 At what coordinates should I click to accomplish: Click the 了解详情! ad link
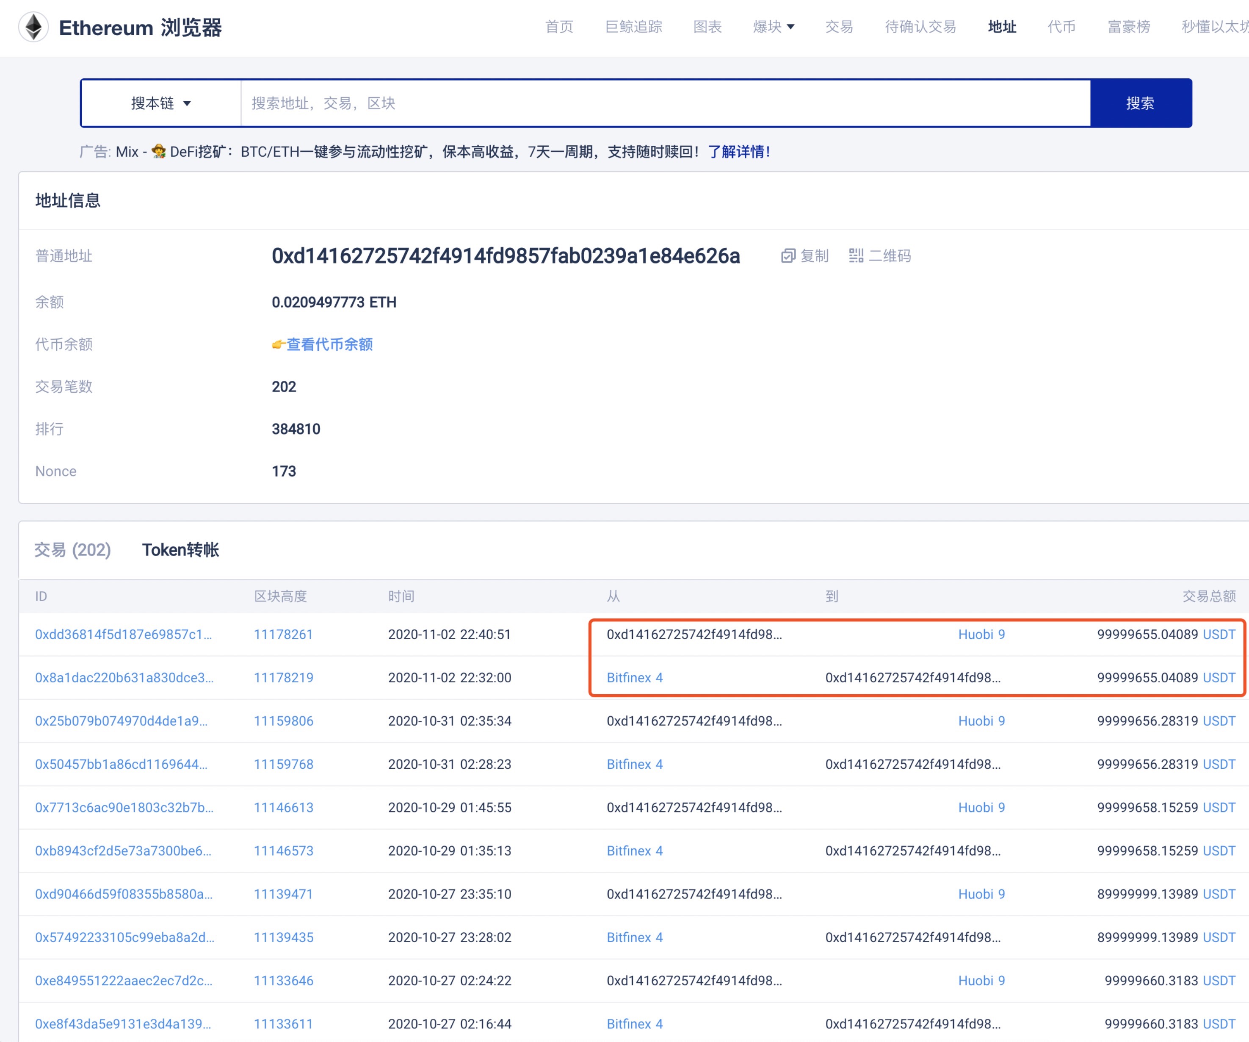pyautogui.click(x=739, y=152)
